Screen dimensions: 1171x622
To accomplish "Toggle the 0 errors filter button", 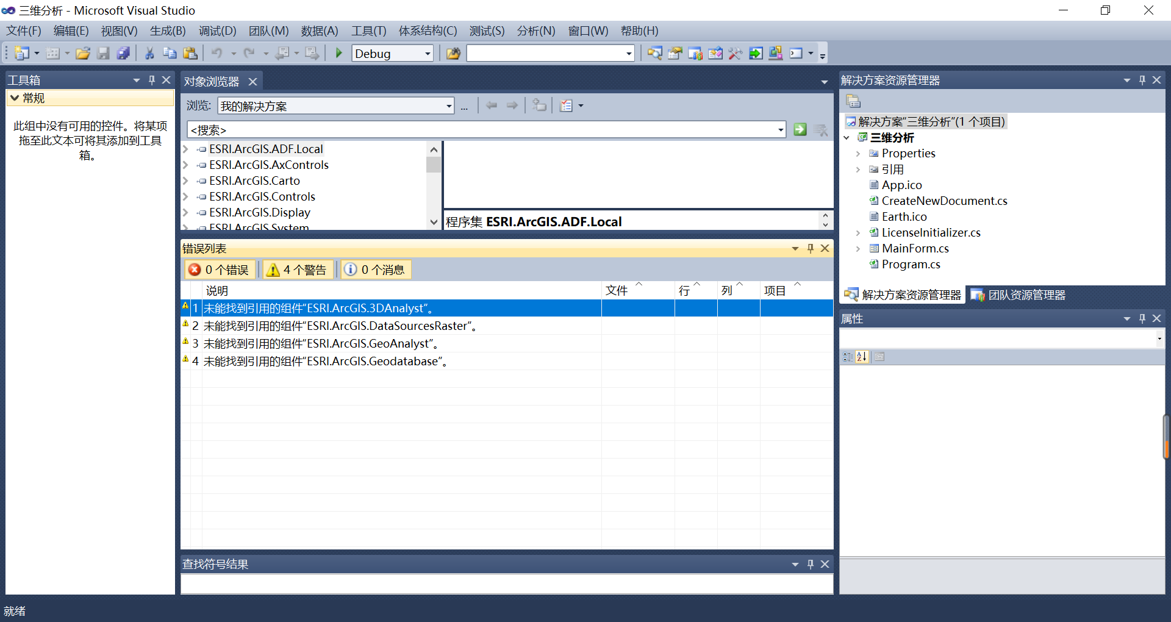I will 220,270.
